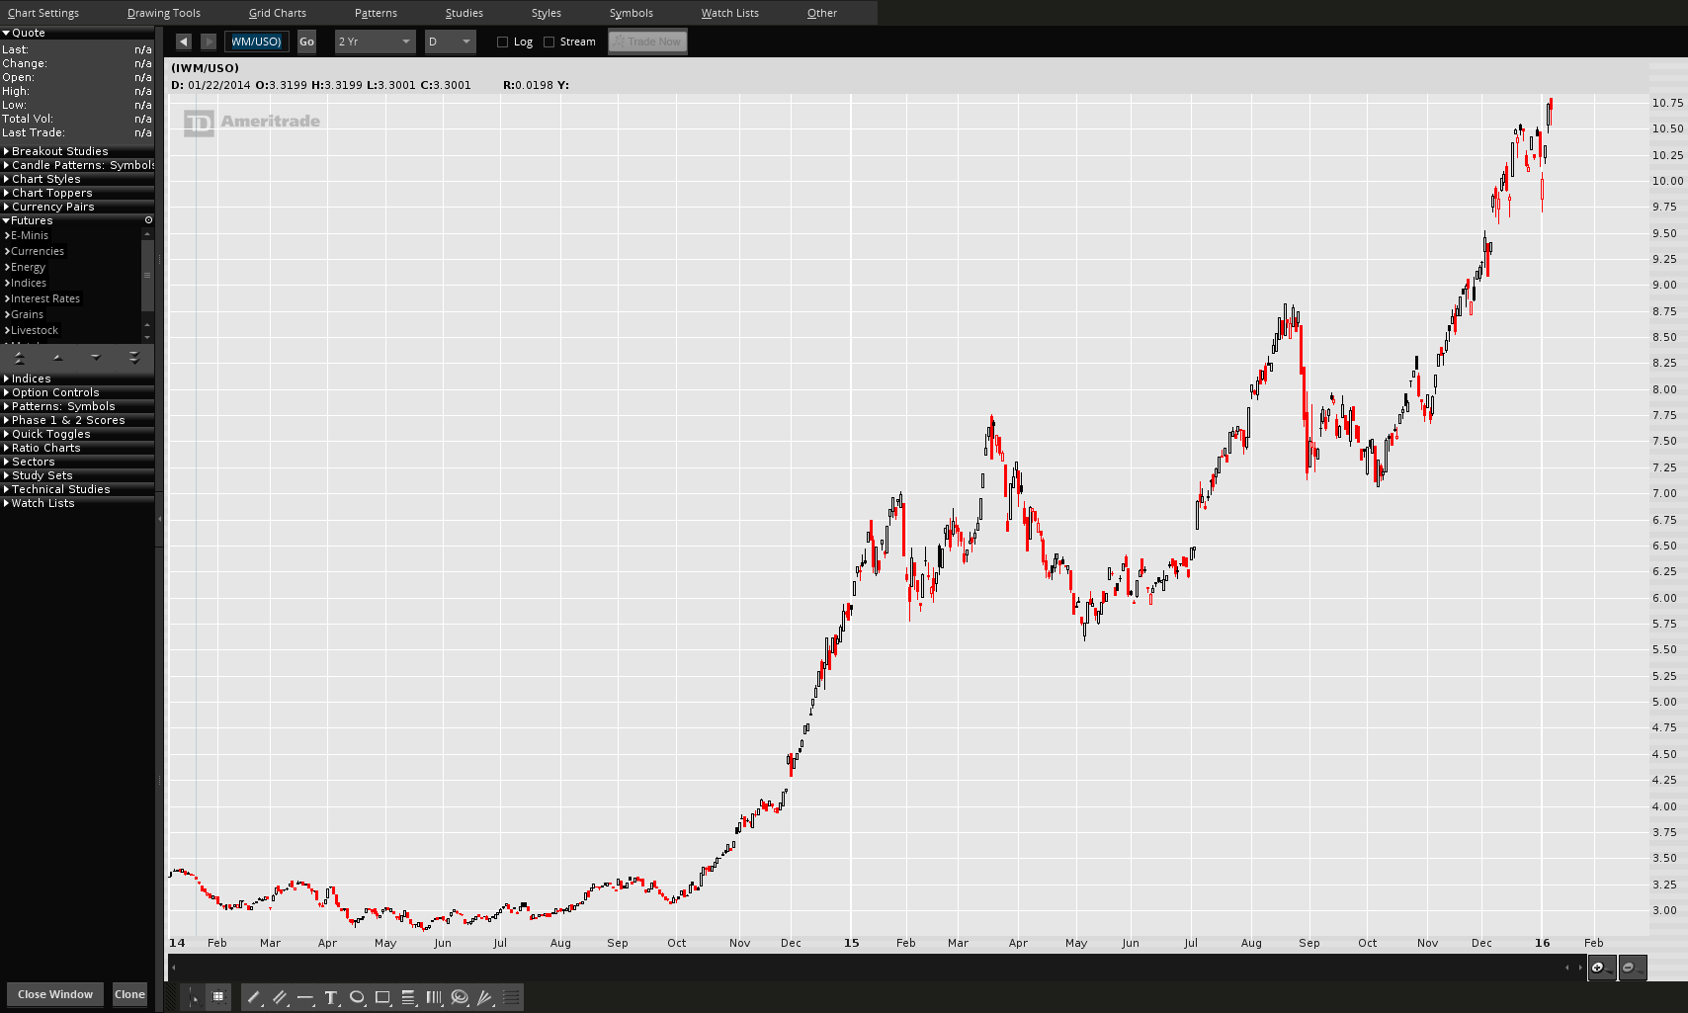Click the Close Window button
The width and height of the screenshot is (1688, 1013).
[x=55, y=994]
